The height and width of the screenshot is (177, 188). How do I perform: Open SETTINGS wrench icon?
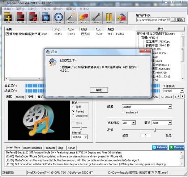(x=96, y=18)
